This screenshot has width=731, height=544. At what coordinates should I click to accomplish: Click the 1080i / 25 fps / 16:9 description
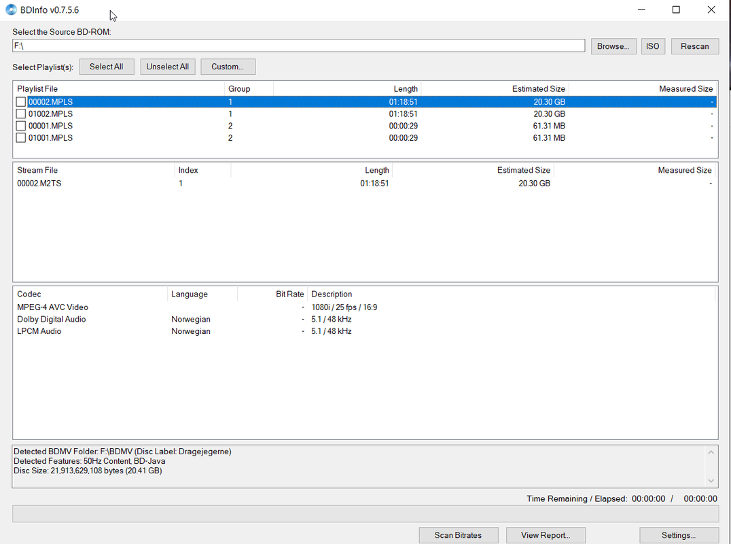click(344, 307)
